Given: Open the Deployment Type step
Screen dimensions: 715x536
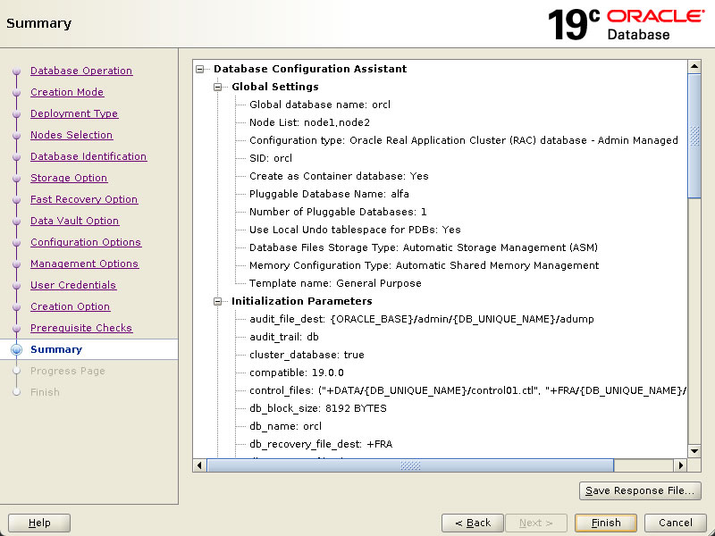Looking at the screenshot, I should [74, 113].
